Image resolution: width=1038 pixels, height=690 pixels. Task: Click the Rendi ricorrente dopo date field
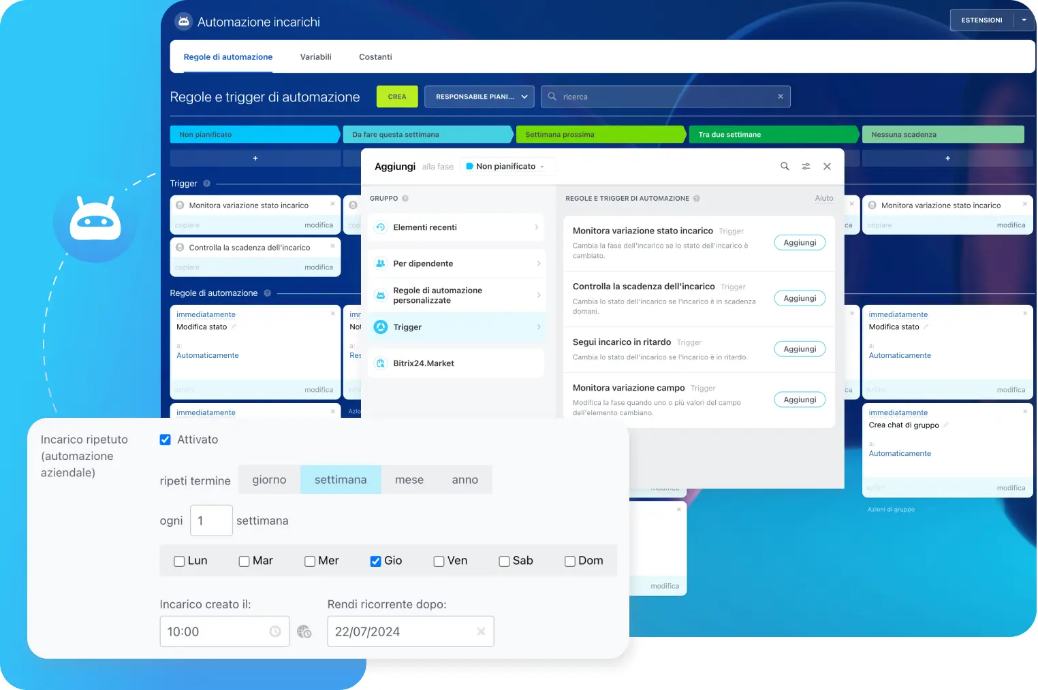pos(411,631)
